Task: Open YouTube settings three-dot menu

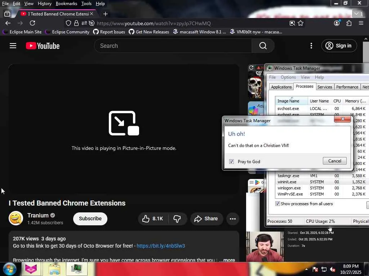Action: (x=311, y=46)
